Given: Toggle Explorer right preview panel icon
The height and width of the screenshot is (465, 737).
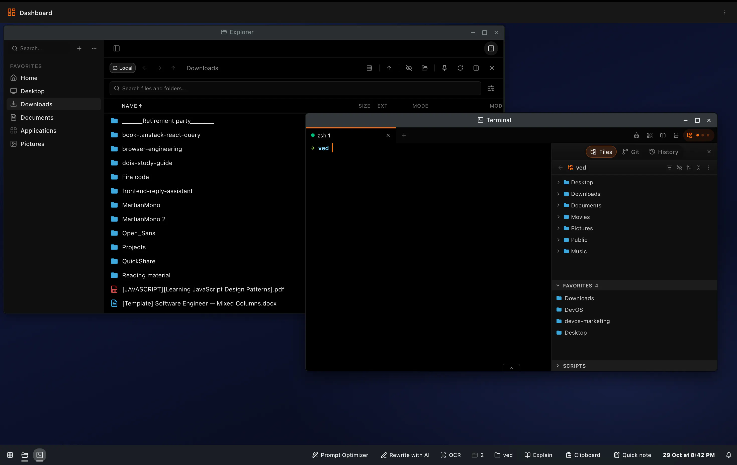Looking at the screenshot, I should tap(491, 48).
